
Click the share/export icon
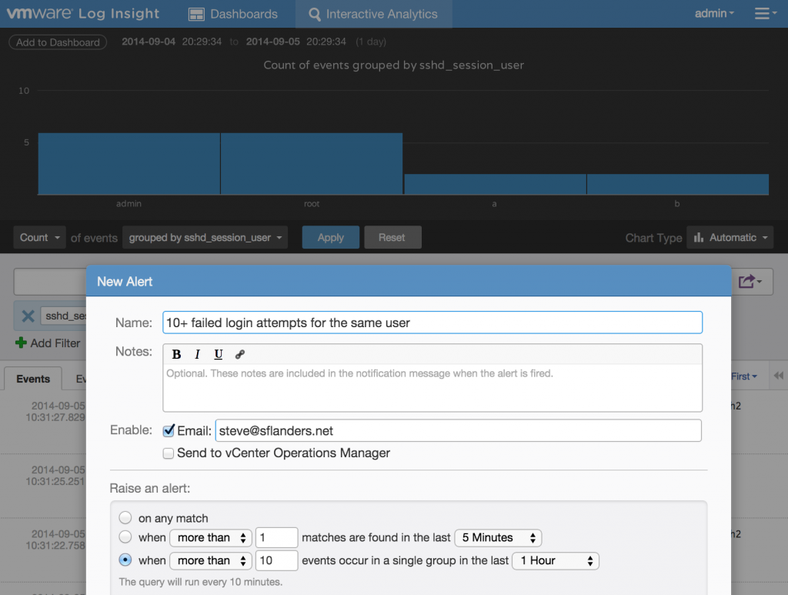pos(749,282)
